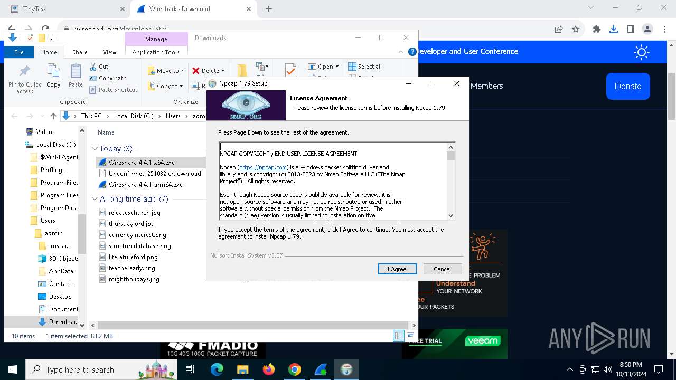Switch to details view icon
The image size is (676, 380).
(399, 336)
